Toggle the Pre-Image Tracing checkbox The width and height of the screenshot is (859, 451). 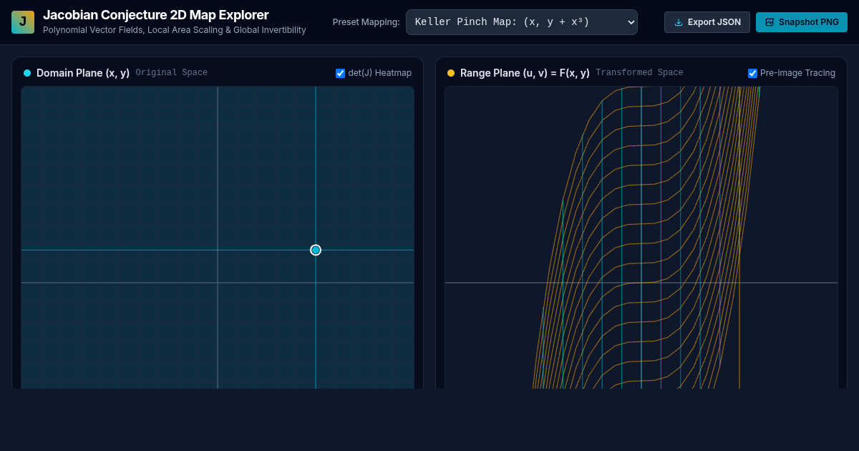pyautogui.click(x=752, y=73)
